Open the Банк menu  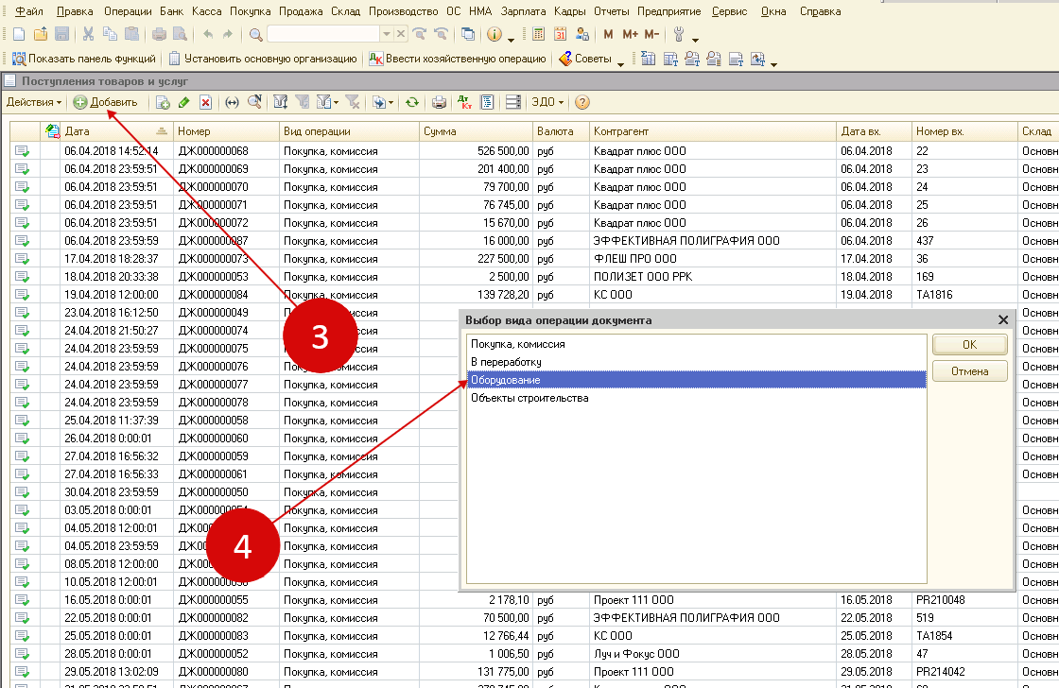pyautogui.click(x=171, y=11)
